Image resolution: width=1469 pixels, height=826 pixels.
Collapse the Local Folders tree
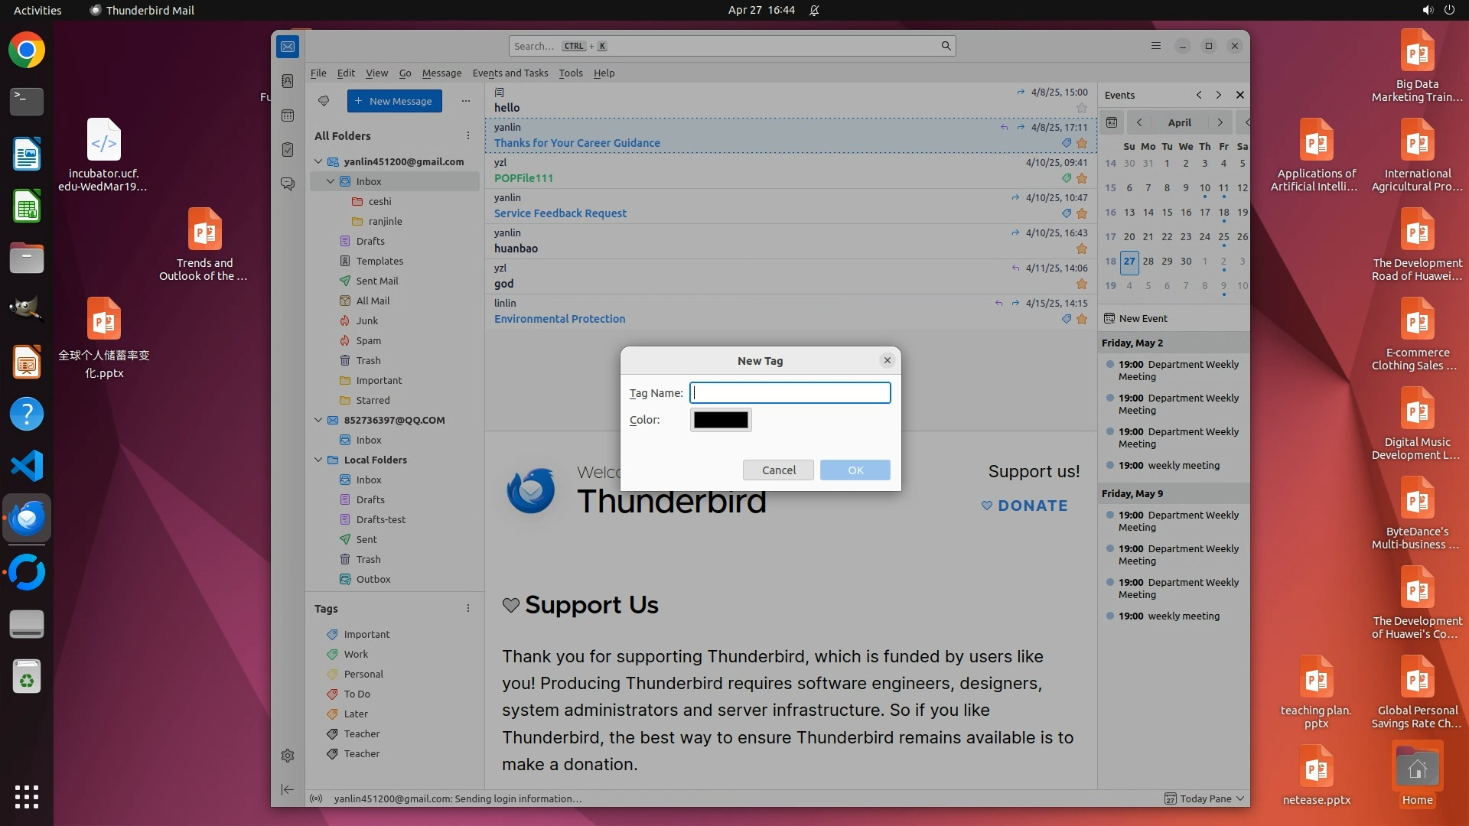(318, 460)
